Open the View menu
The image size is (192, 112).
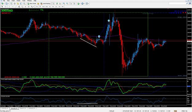pos(8,1)
